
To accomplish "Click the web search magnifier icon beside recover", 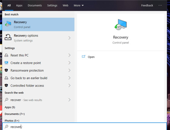I will pos(6,100).
